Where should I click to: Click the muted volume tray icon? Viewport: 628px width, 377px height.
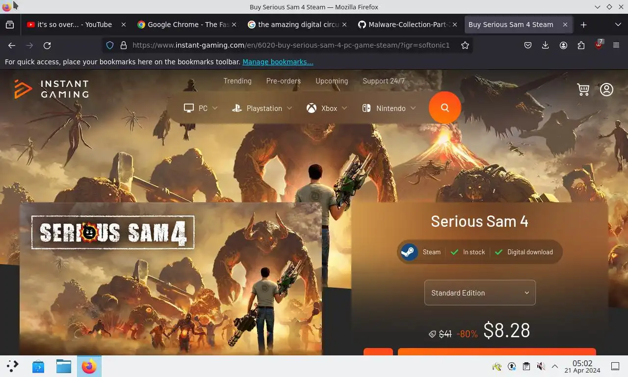click(541, 366)
